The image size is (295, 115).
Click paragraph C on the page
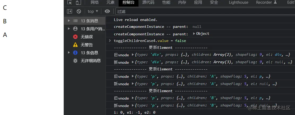(5, 8)
